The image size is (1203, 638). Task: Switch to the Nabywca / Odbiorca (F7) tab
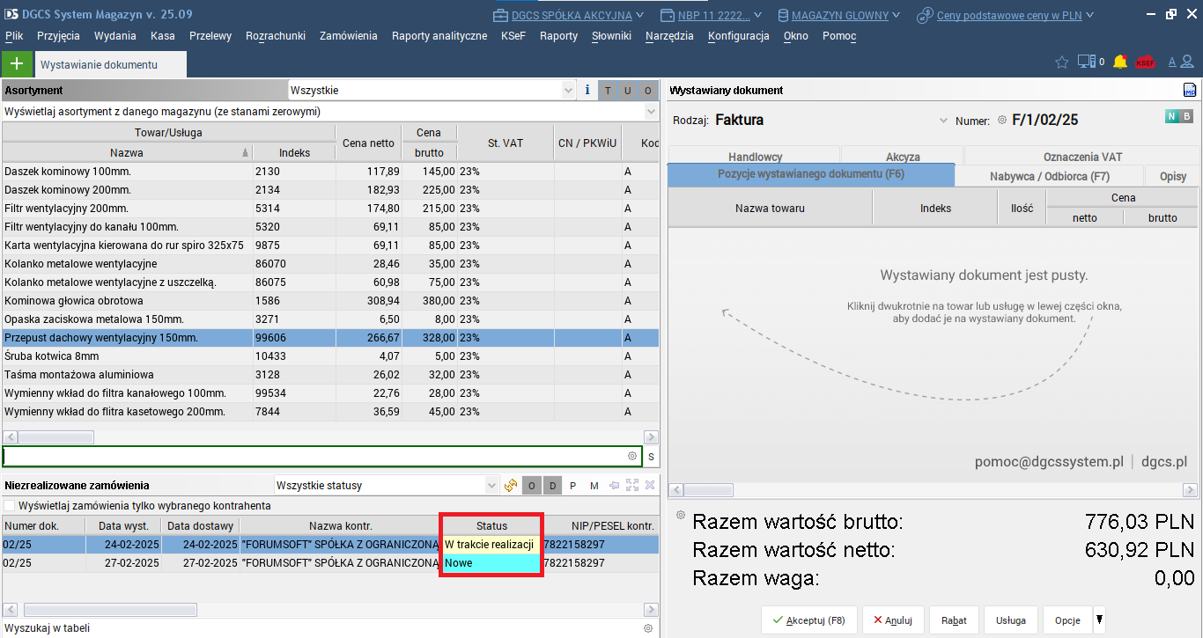pos(1049,176)
